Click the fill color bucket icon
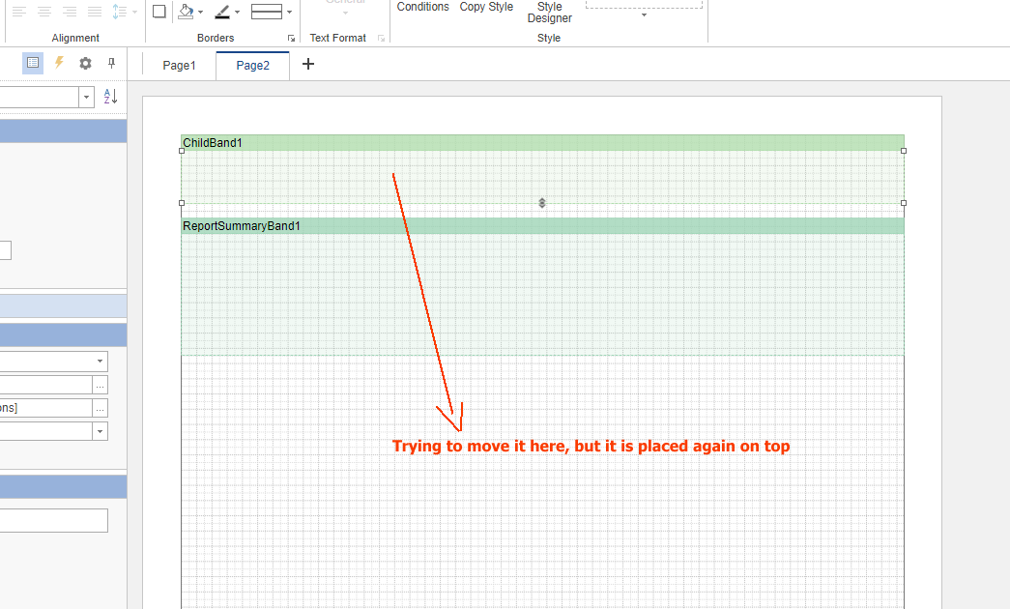Screen dimensions: 1010x609 pyautogui.click(x=186, y=12)
